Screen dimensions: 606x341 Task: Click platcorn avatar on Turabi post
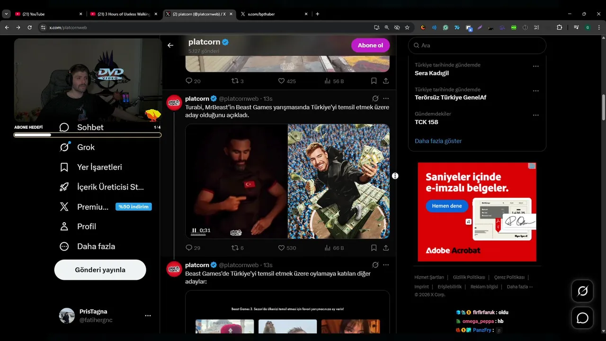pyautogui.click(x=174, y=102)
